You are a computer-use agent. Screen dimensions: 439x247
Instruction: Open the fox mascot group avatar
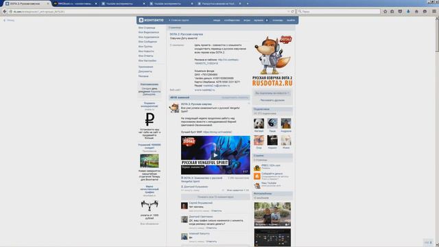(x=273, y=61)
